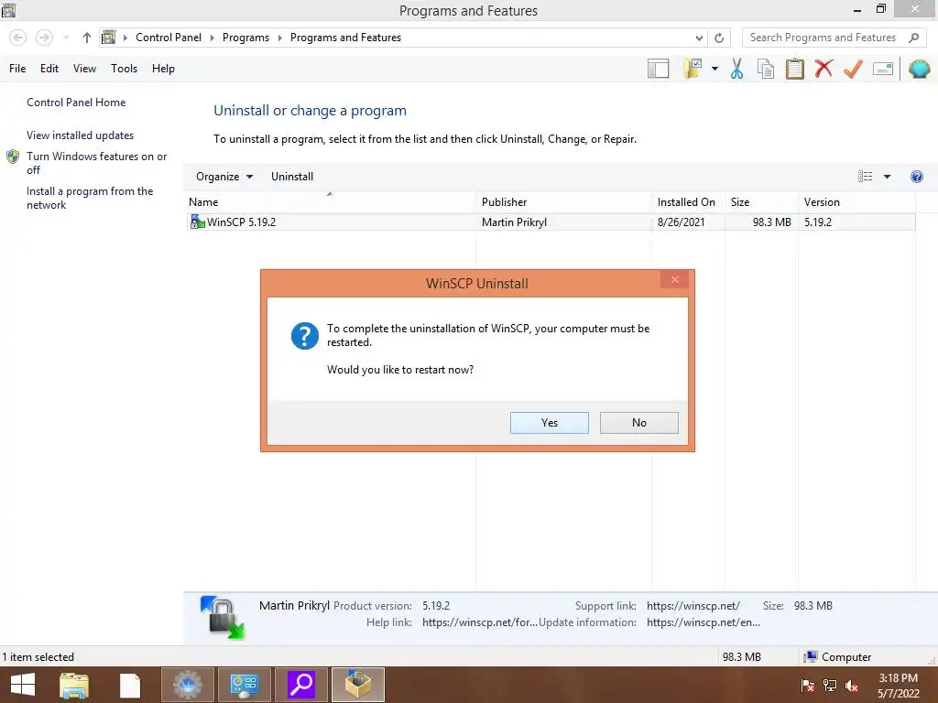938x703 pixels.
Task: Close the WinSCP Uninstall dialog
Action: [675, 280]
